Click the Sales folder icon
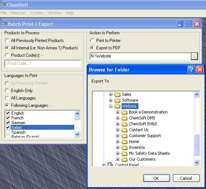This screenshot has width=206, height=189. coord(117,94)
